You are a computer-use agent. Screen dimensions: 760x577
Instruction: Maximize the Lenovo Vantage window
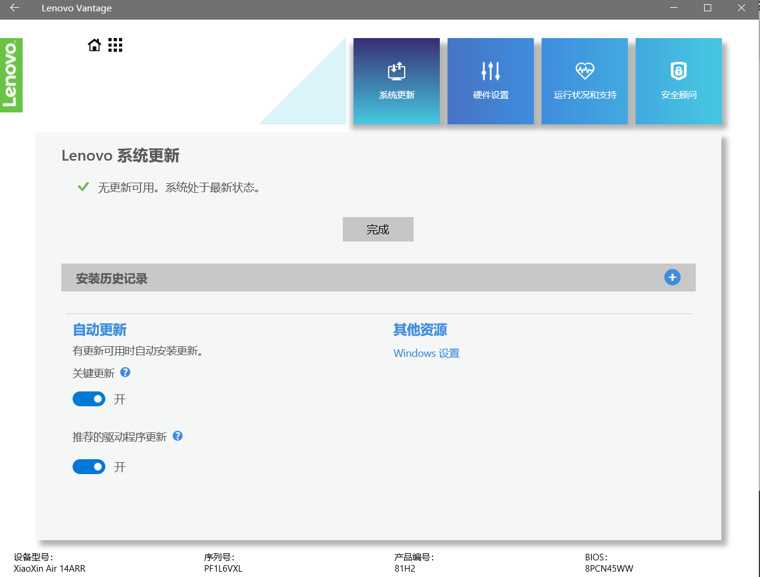coord(708,8)
